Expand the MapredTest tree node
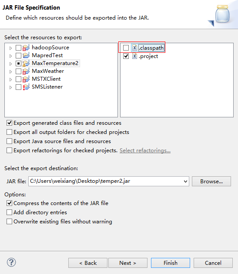This screenshot has width=238, height=274. pyautogui.click(x=10, y=56)
